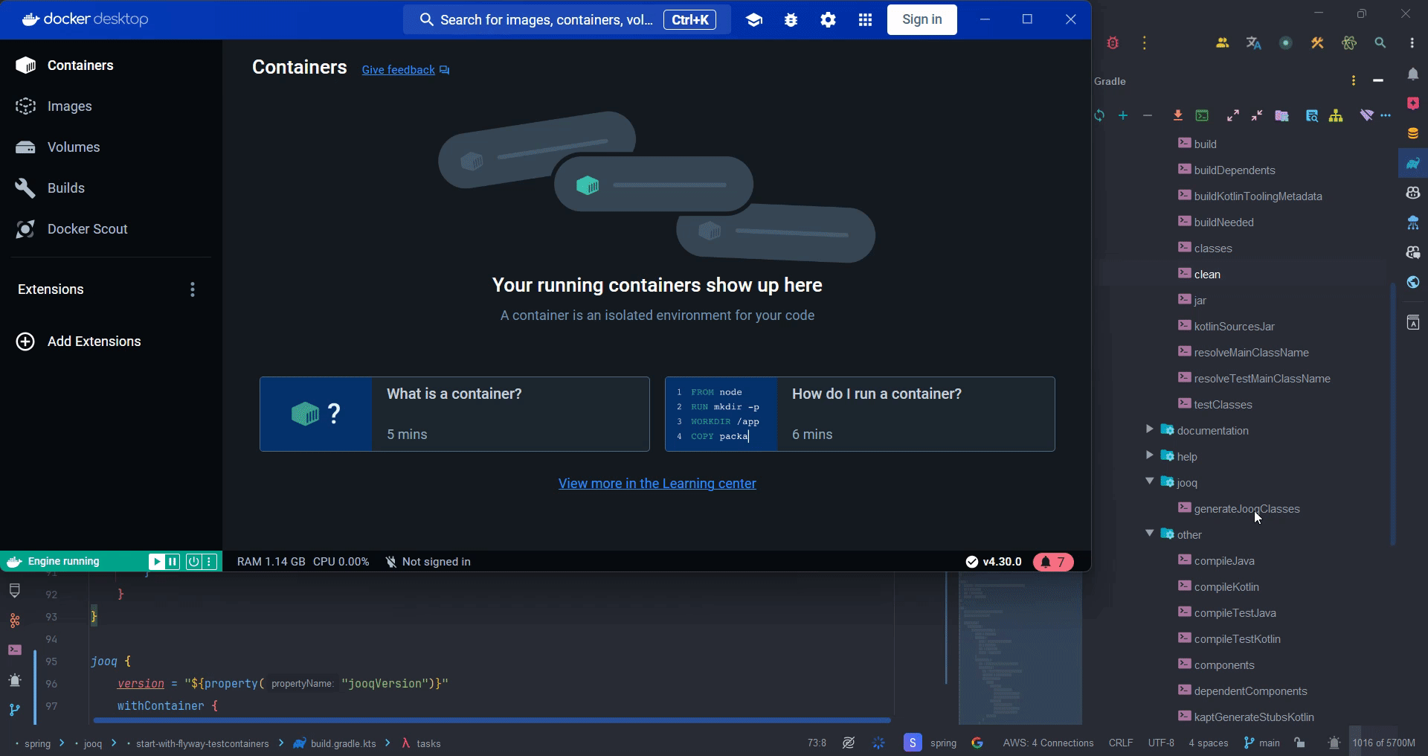The height and width of the screenshot is (756, 1428).
Task: Toggle Gradle offline mode icon
Action: click(1366, 115)
